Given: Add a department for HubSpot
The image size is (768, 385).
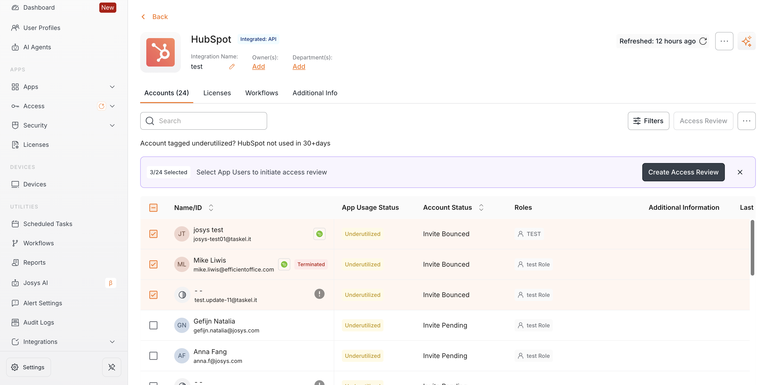Looking at the screenshot, I should (299, 67).
